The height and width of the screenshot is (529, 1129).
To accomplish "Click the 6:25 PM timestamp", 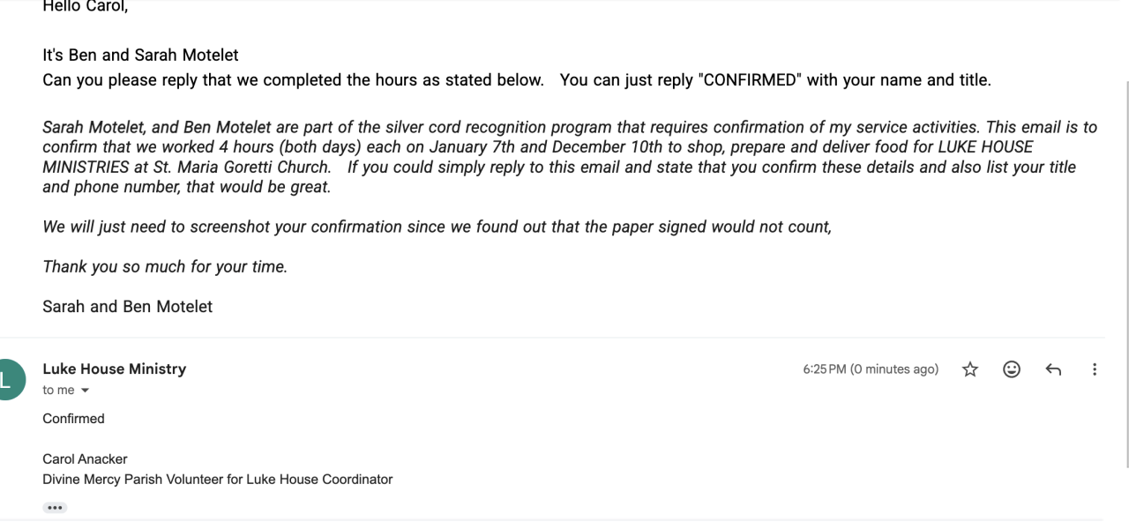I will pyautogui.click(x=870, y=369).
